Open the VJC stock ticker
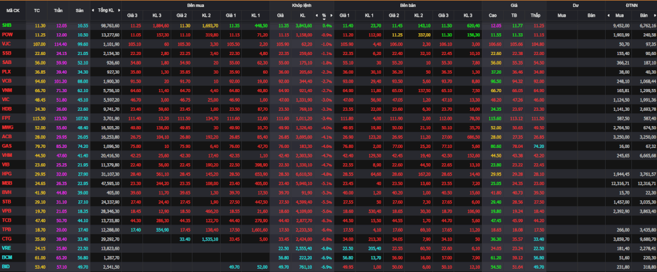This screenshot has width=657, height=272. (x=6, y=44)
